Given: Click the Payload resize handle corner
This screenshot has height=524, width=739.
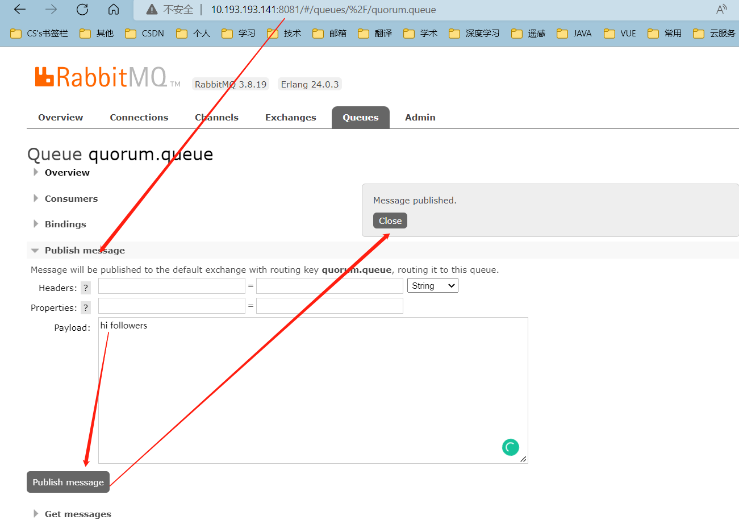Looking at the screenshot, I should pos(523,459).
